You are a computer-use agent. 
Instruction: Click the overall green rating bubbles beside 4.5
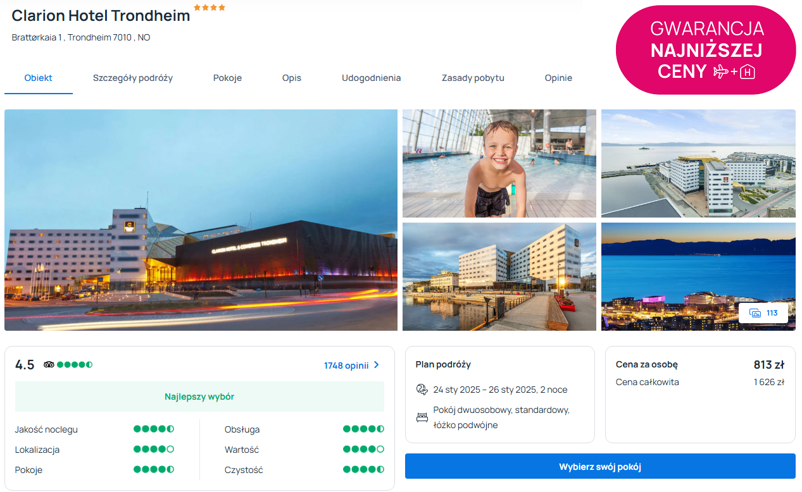75,365
